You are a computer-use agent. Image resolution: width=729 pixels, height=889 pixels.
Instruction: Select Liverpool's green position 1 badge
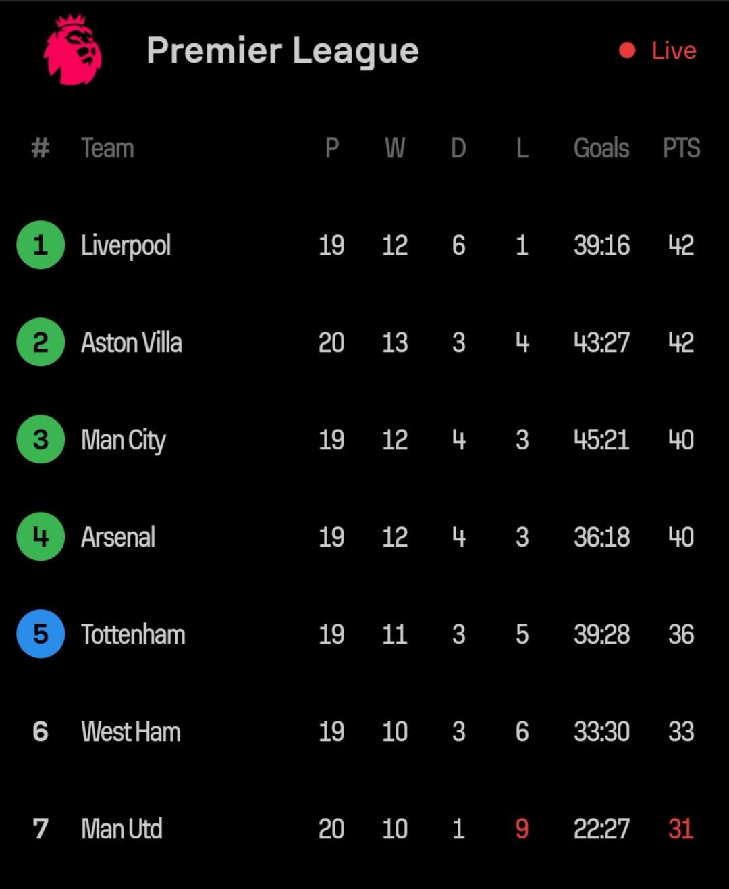pyautogui.click(x=40, y=245)
